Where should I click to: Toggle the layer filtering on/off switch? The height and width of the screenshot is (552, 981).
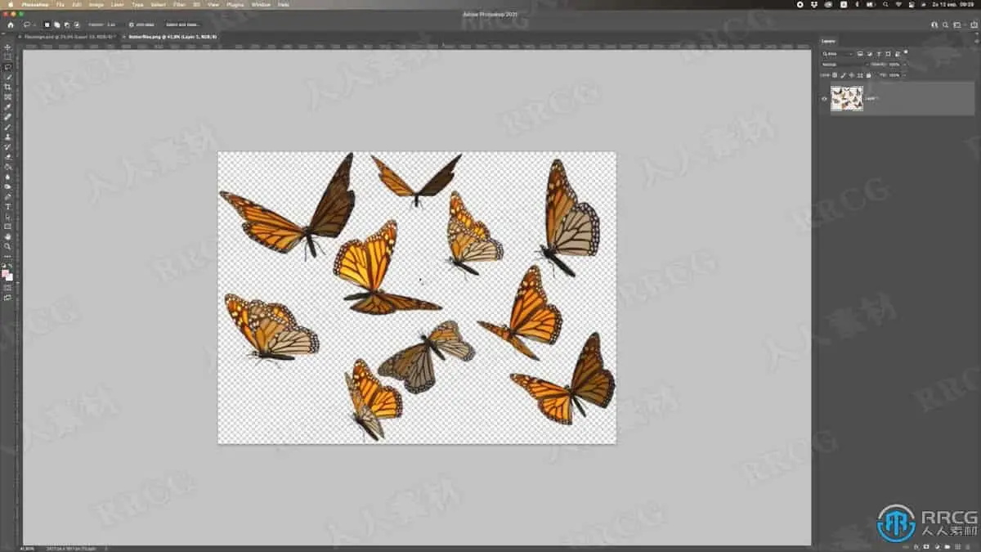906,52
